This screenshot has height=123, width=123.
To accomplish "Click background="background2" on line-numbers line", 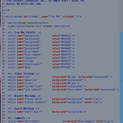I will (101, 89).
